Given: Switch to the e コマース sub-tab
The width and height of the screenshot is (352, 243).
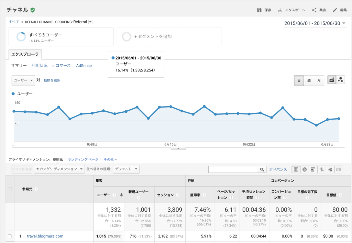Looking at the screenshot, I should point(62,66).
